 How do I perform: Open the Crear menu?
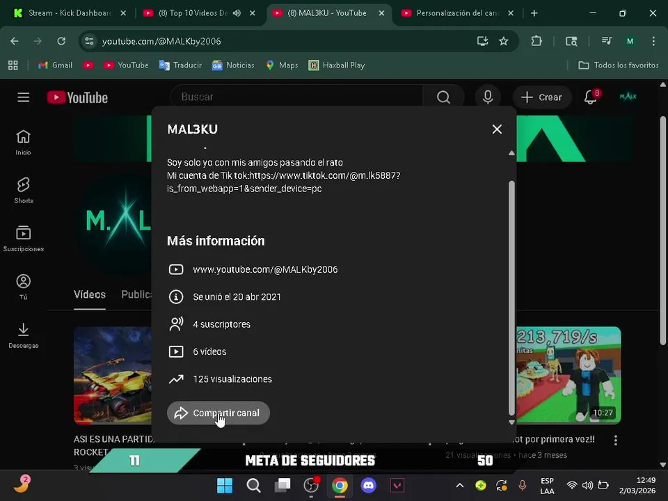[x=541, y=97]
